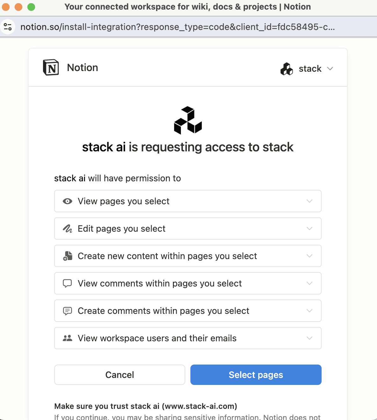
Task: Expand View workspace users and their emails
Action: click(x=188, y=338)
